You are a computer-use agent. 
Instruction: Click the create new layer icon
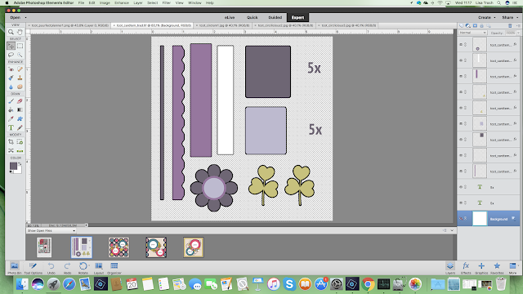[x=461, y=25]
